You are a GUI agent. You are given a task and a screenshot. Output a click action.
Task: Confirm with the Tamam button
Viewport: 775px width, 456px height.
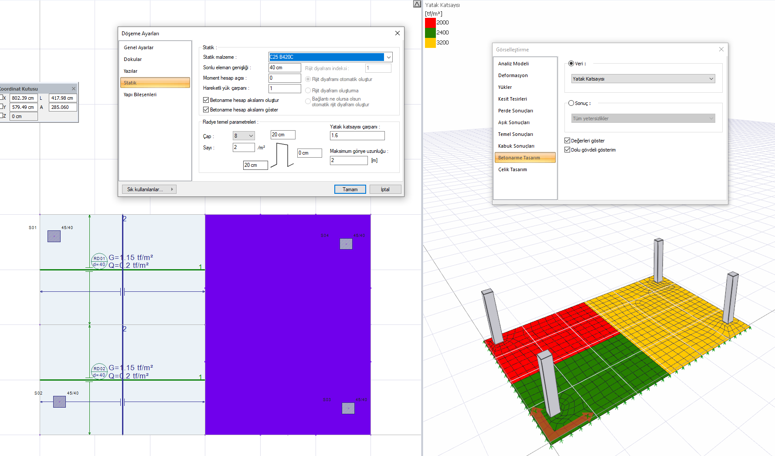point(350,189)
